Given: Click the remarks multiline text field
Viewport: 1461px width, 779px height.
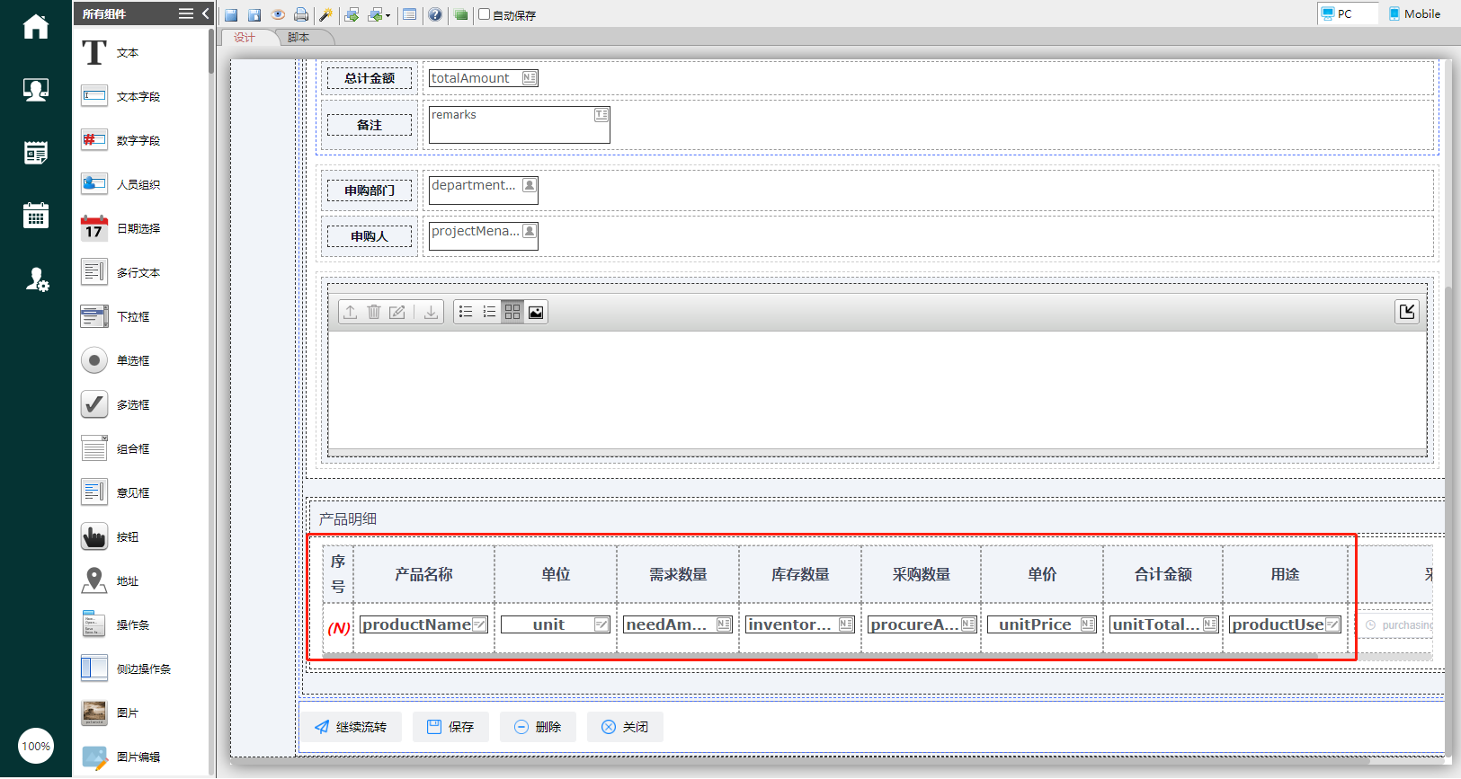Looking at the screenshot, I should click(x=520, y=125).
